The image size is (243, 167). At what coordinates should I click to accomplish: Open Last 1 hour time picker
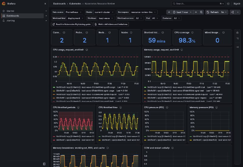(x=182, y=12)
